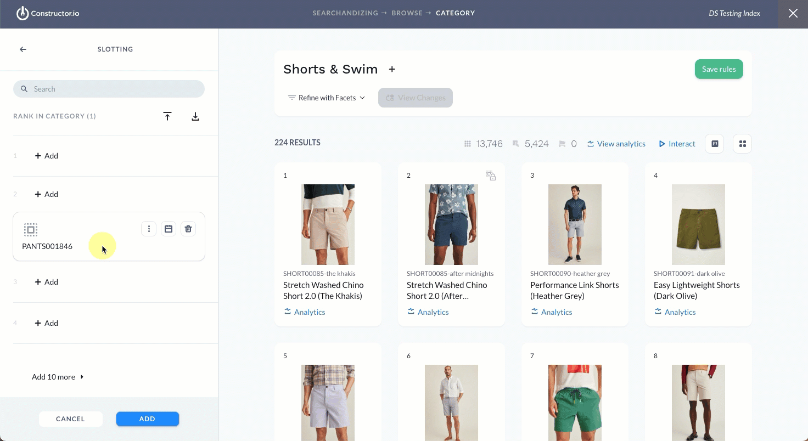Click the blue ADD button
The height and width of the screenshot is (441, 808).
(147, 419)
